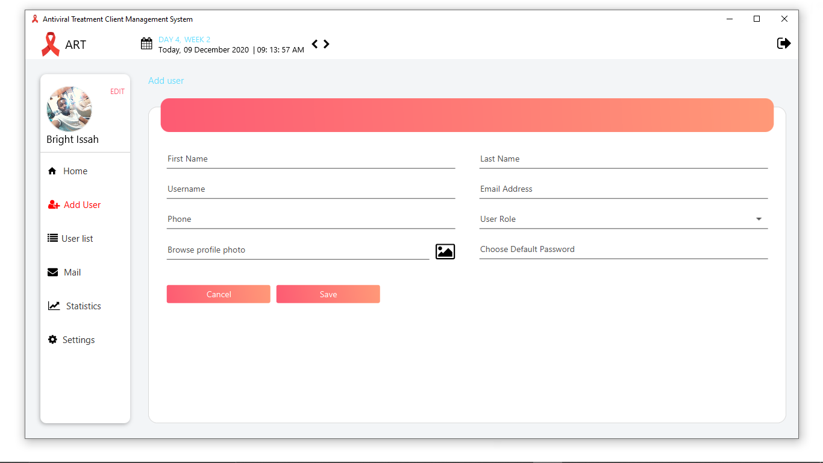Open Settings with the gear icon
The width and height of the screenshot is (823, 463).
pos(52,339)
